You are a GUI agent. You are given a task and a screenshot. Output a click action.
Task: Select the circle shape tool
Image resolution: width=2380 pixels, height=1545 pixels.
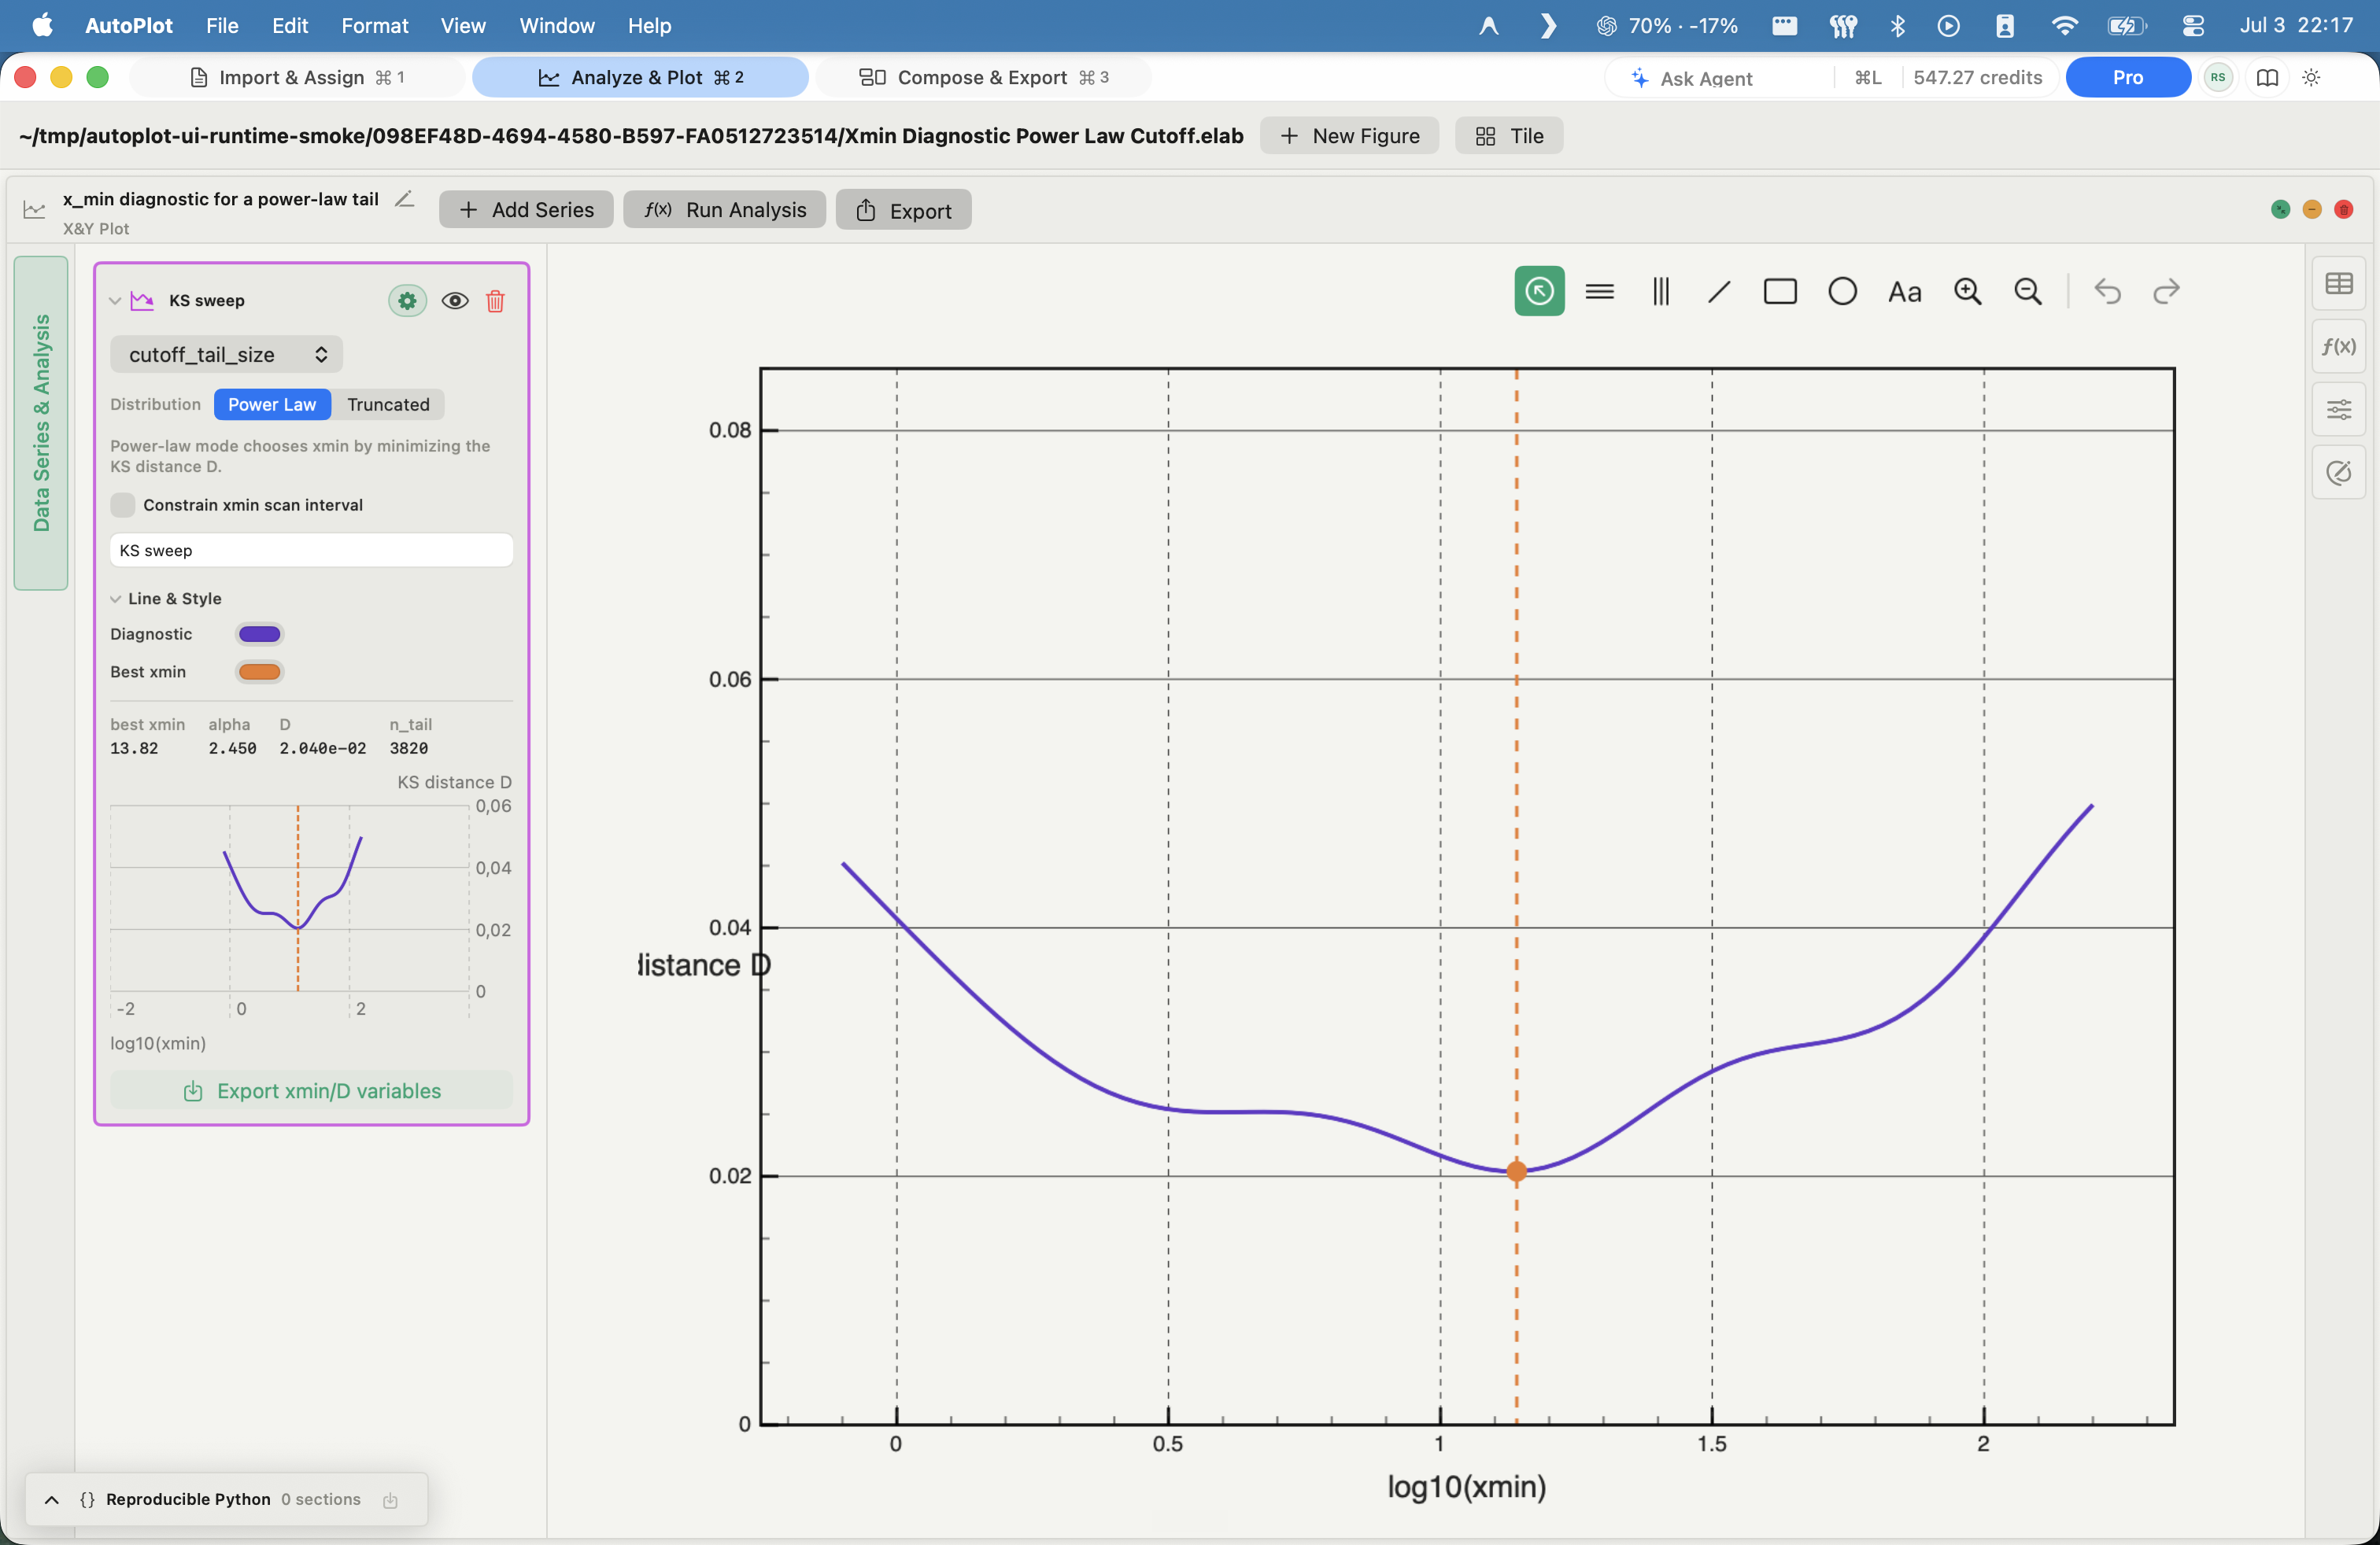(1842, 291)
